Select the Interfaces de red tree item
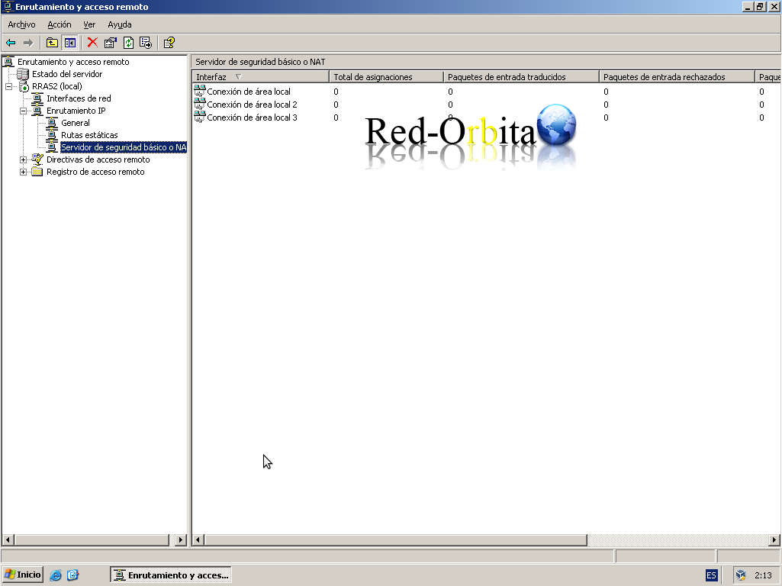 click(79, 98)
